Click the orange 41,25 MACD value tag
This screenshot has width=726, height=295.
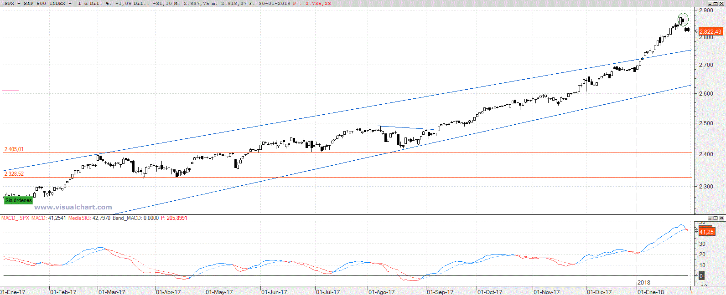(x=706, y=232)
